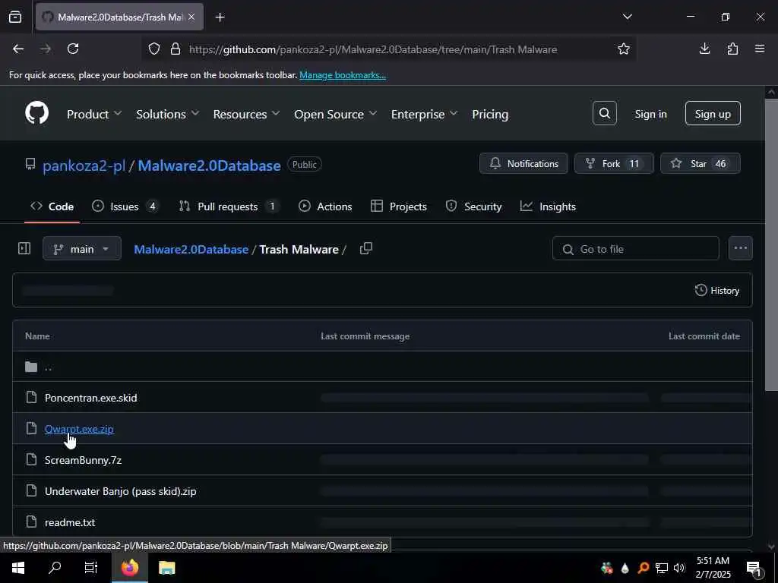Open the three-dot more options button
The height and width of the screenshot is (583, 778).
point(740,248)
